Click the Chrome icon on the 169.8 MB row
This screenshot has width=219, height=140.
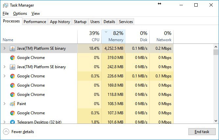click(x=12, y=85)
